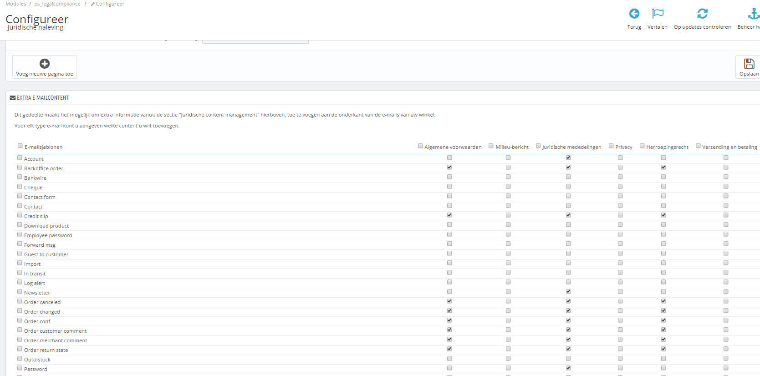The image size is (760, 376).
Task: Select the Order canceled row checkbox
Action: (x=20, y=301)
